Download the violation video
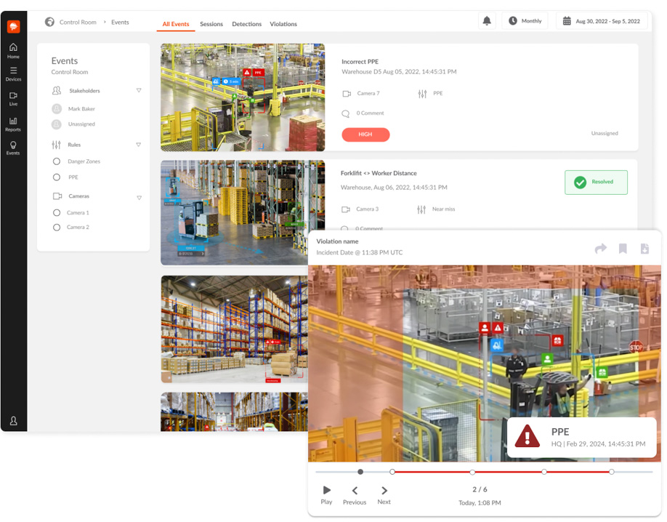This screenshot has width=667, height=522. (644, 249)
